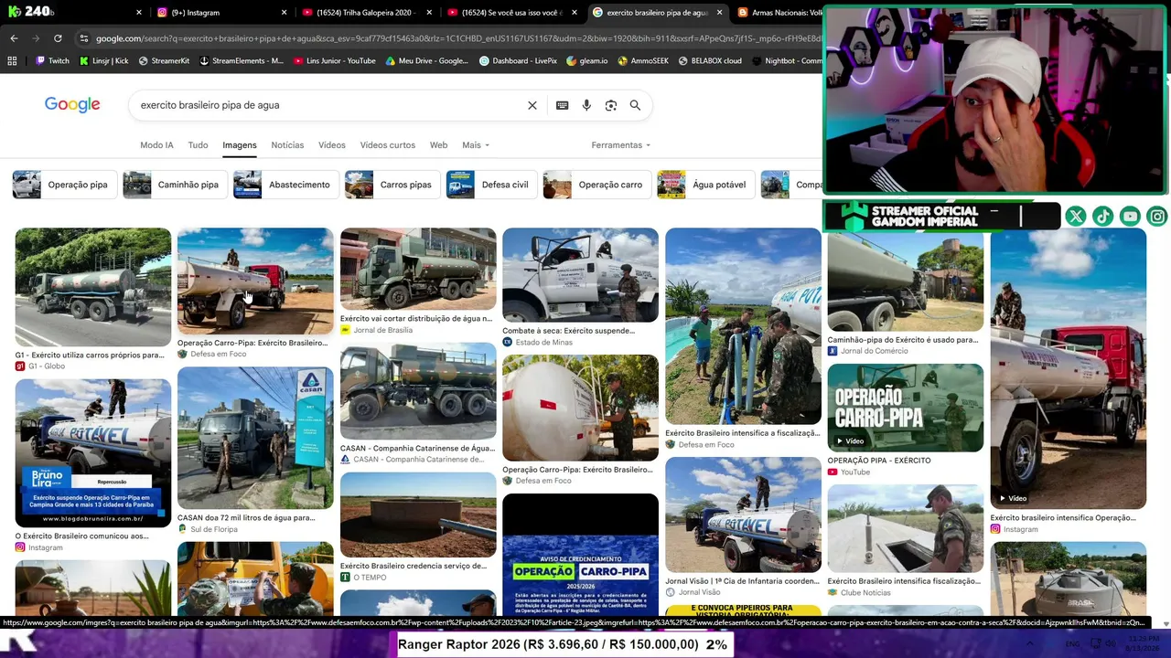The width and height of the screenshot is (1171, 658).
Task: Open the Linsjr | Kick bookmark
Action: 103,61
